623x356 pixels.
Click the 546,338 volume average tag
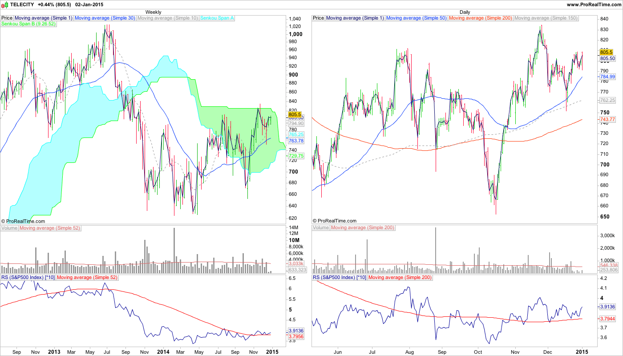click(x=609, y=265)
